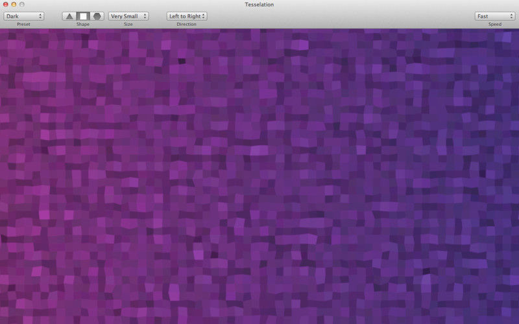Open the Fast speed dropdown
The width and height of the screenshot is (519, 324).
click(x=495, y=16)
